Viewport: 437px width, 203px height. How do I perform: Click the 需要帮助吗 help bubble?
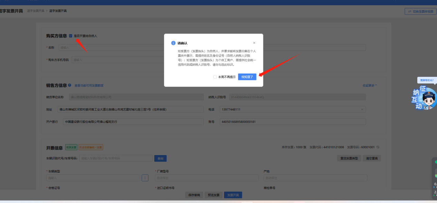[427, 80]
